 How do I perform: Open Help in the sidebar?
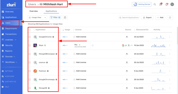(5, 87)
